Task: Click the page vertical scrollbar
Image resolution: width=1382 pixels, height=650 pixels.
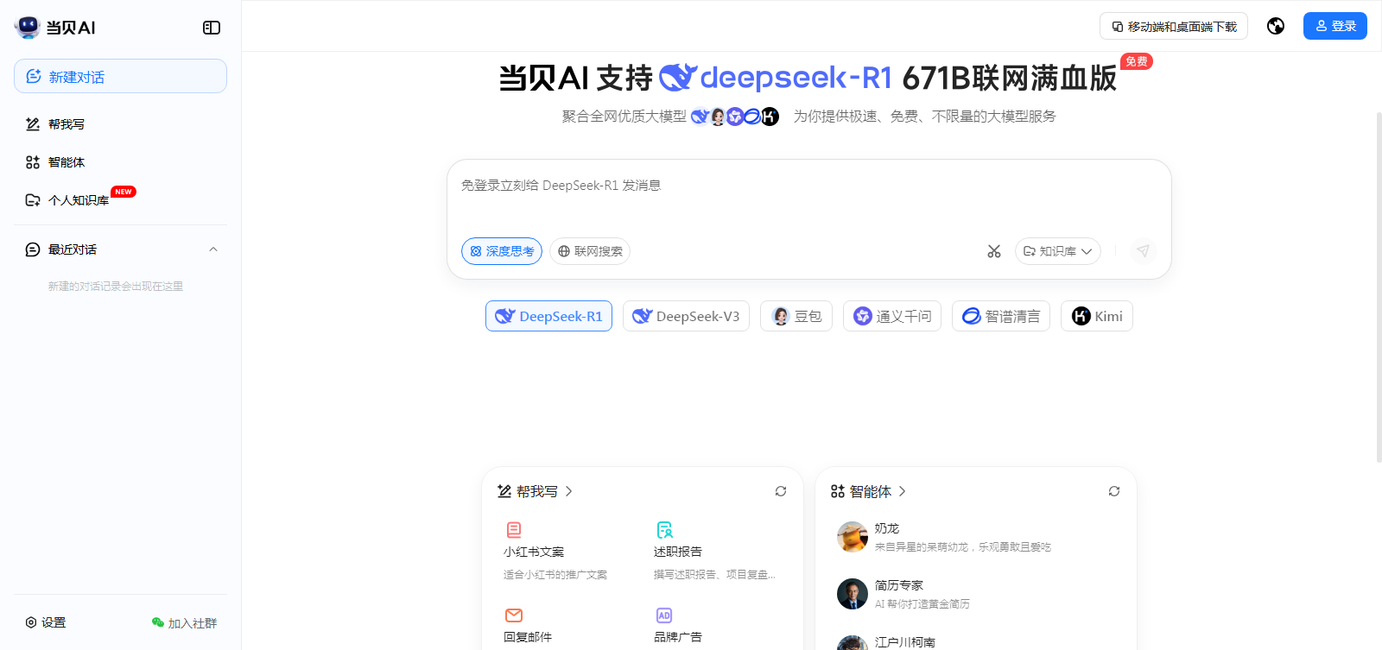Action: [1378, 285]
